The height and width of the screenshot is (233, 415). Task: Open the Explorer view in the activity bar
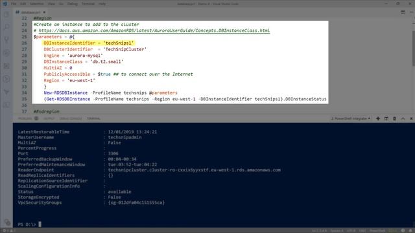pos(6,14)
